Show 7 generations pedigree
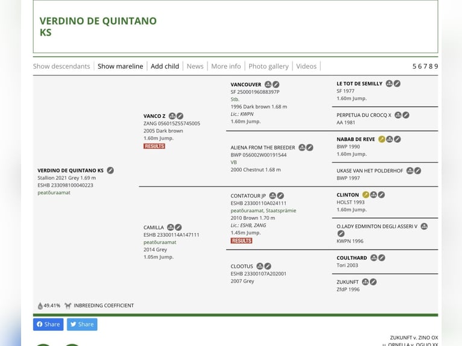 pyautogui.click(x=425, y=66)
